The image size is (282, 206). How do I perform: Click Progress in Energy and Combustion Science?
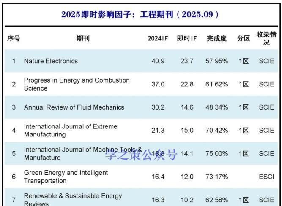coord(77,84)
